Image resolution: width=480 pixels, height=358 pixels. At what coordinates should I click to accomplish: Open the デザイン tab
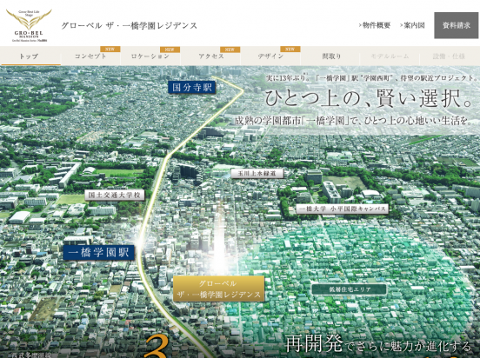coord(270,56)
